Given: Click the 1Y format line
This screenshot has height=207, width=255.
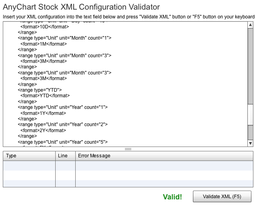Looking at the screenshot, I should click(43, 113).
